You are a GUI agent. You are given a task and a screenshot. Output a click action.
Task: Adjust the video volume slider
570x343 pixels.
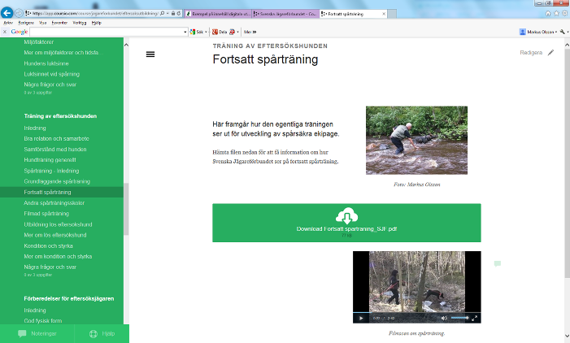point(459,318)
